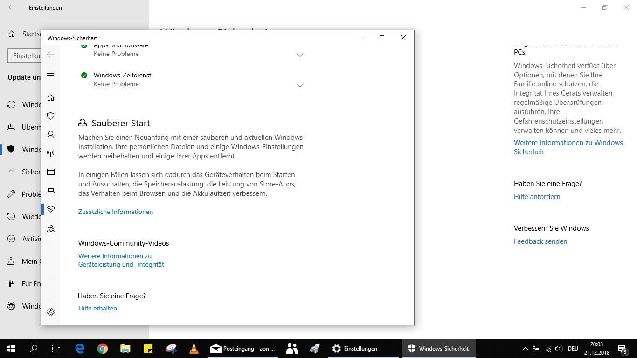Expand the Apps und Software entry chevron
Image resolution: width=637 pixels, height=358 pixels.
(300, 55)
